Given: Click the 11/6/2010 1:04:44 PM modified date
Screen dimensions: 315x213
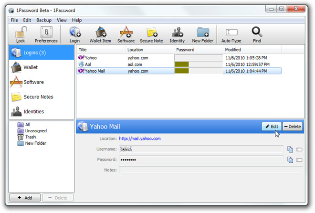Looking at the screenshot, I should click(246, 71).
